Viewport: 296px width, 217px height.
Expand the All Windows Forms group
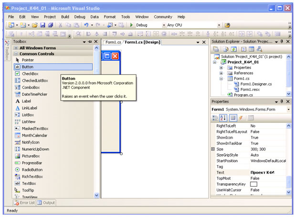[x=16, y=48]
